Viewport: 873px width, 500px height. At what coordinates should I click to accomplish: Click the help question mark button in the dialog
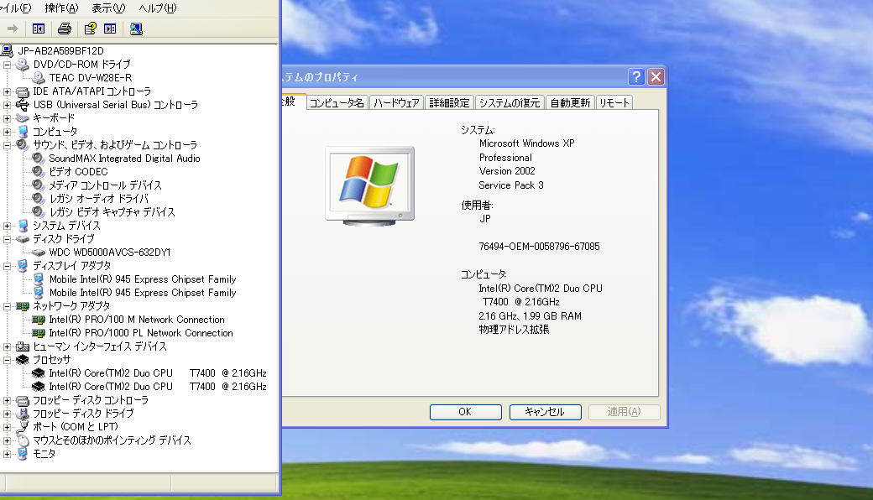pos(636,76)
